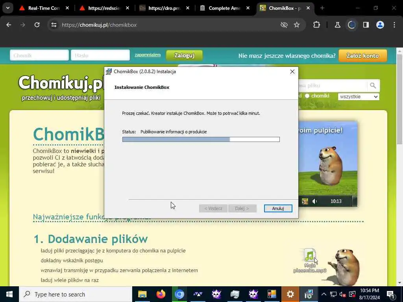
Task: Open the Settings gear taskbar icon
Action: [290, 294]
